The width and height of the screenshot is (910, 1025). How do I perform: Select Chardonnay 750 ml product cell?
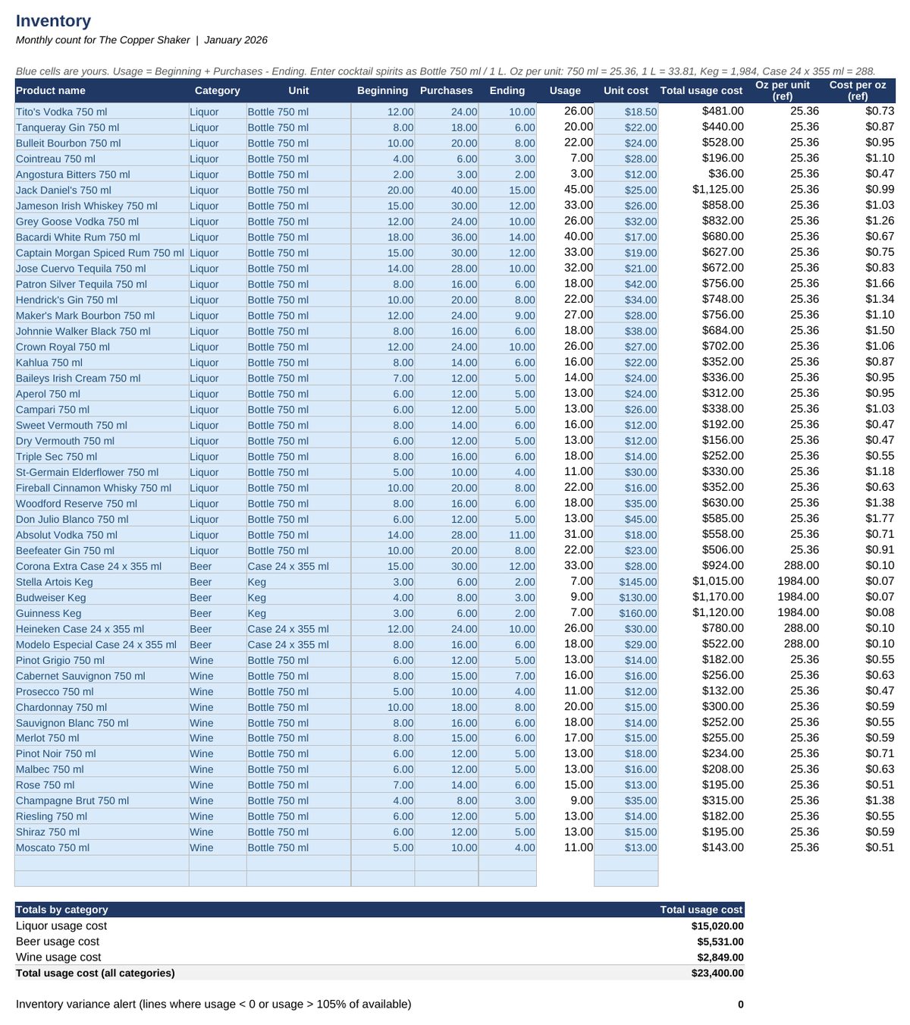(102, 707)
